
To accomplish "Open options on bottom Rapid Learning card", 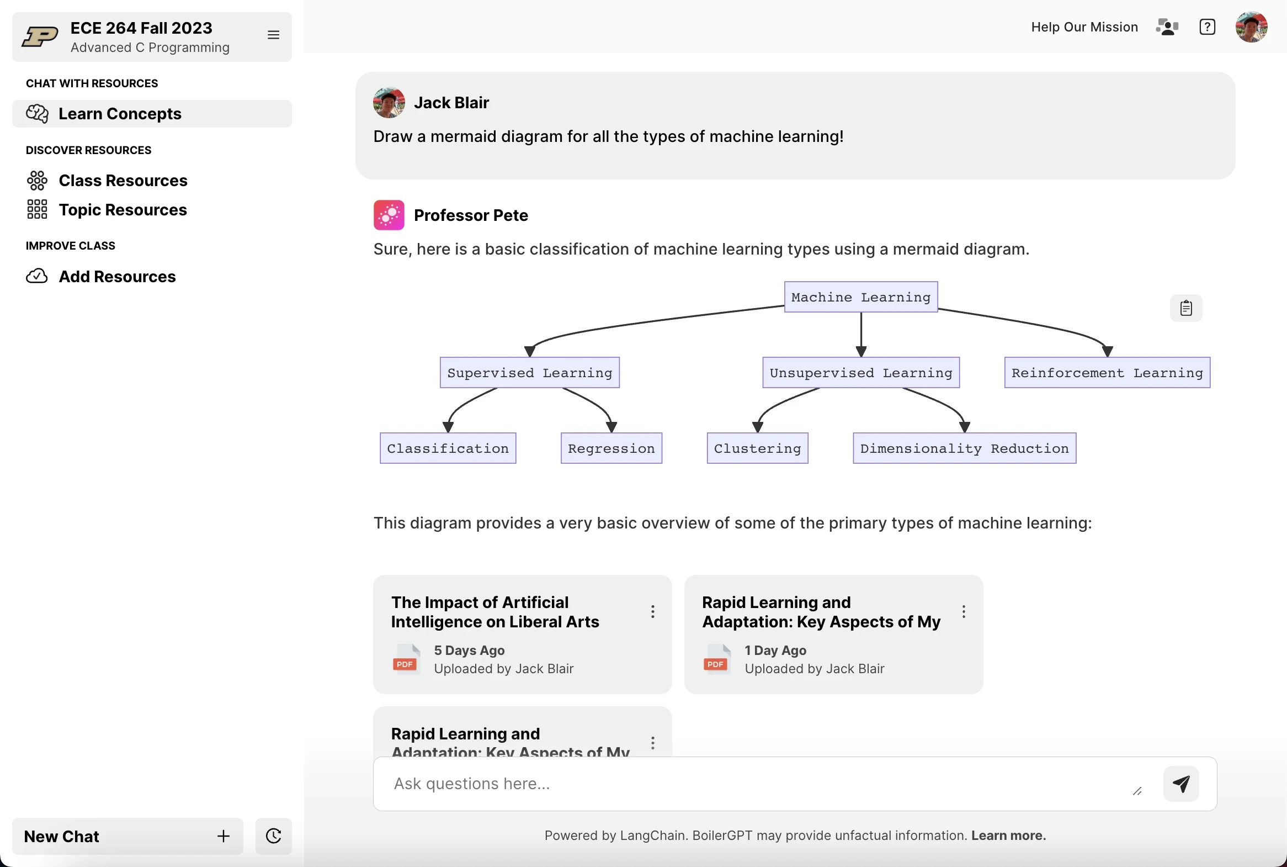I will [653, 743].
